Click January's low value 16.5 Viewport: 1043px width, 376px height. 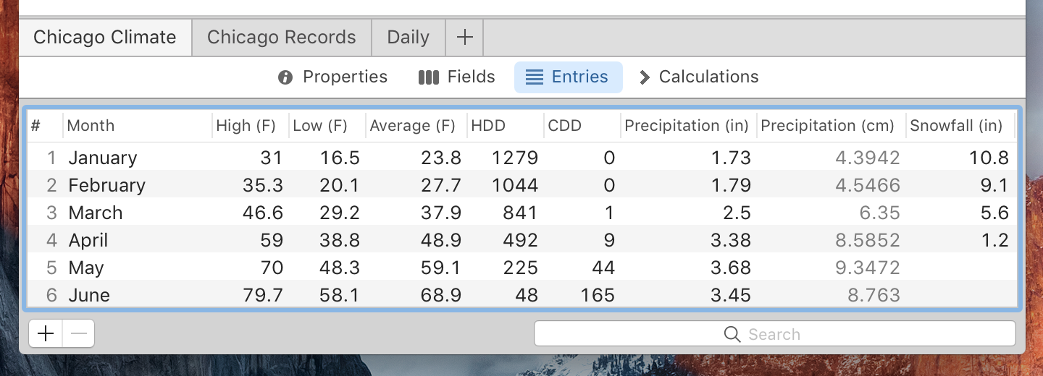click(x=340, y=158)
